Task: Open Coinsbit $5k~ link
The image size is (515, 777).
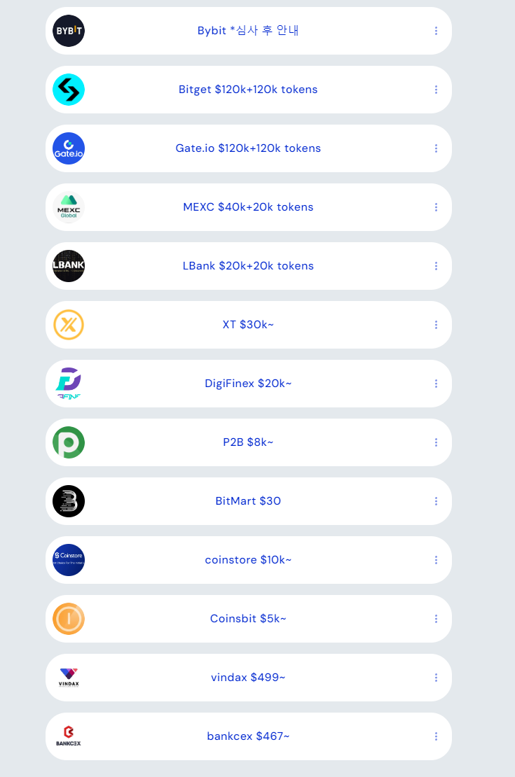Action: [x=248, y=619]
